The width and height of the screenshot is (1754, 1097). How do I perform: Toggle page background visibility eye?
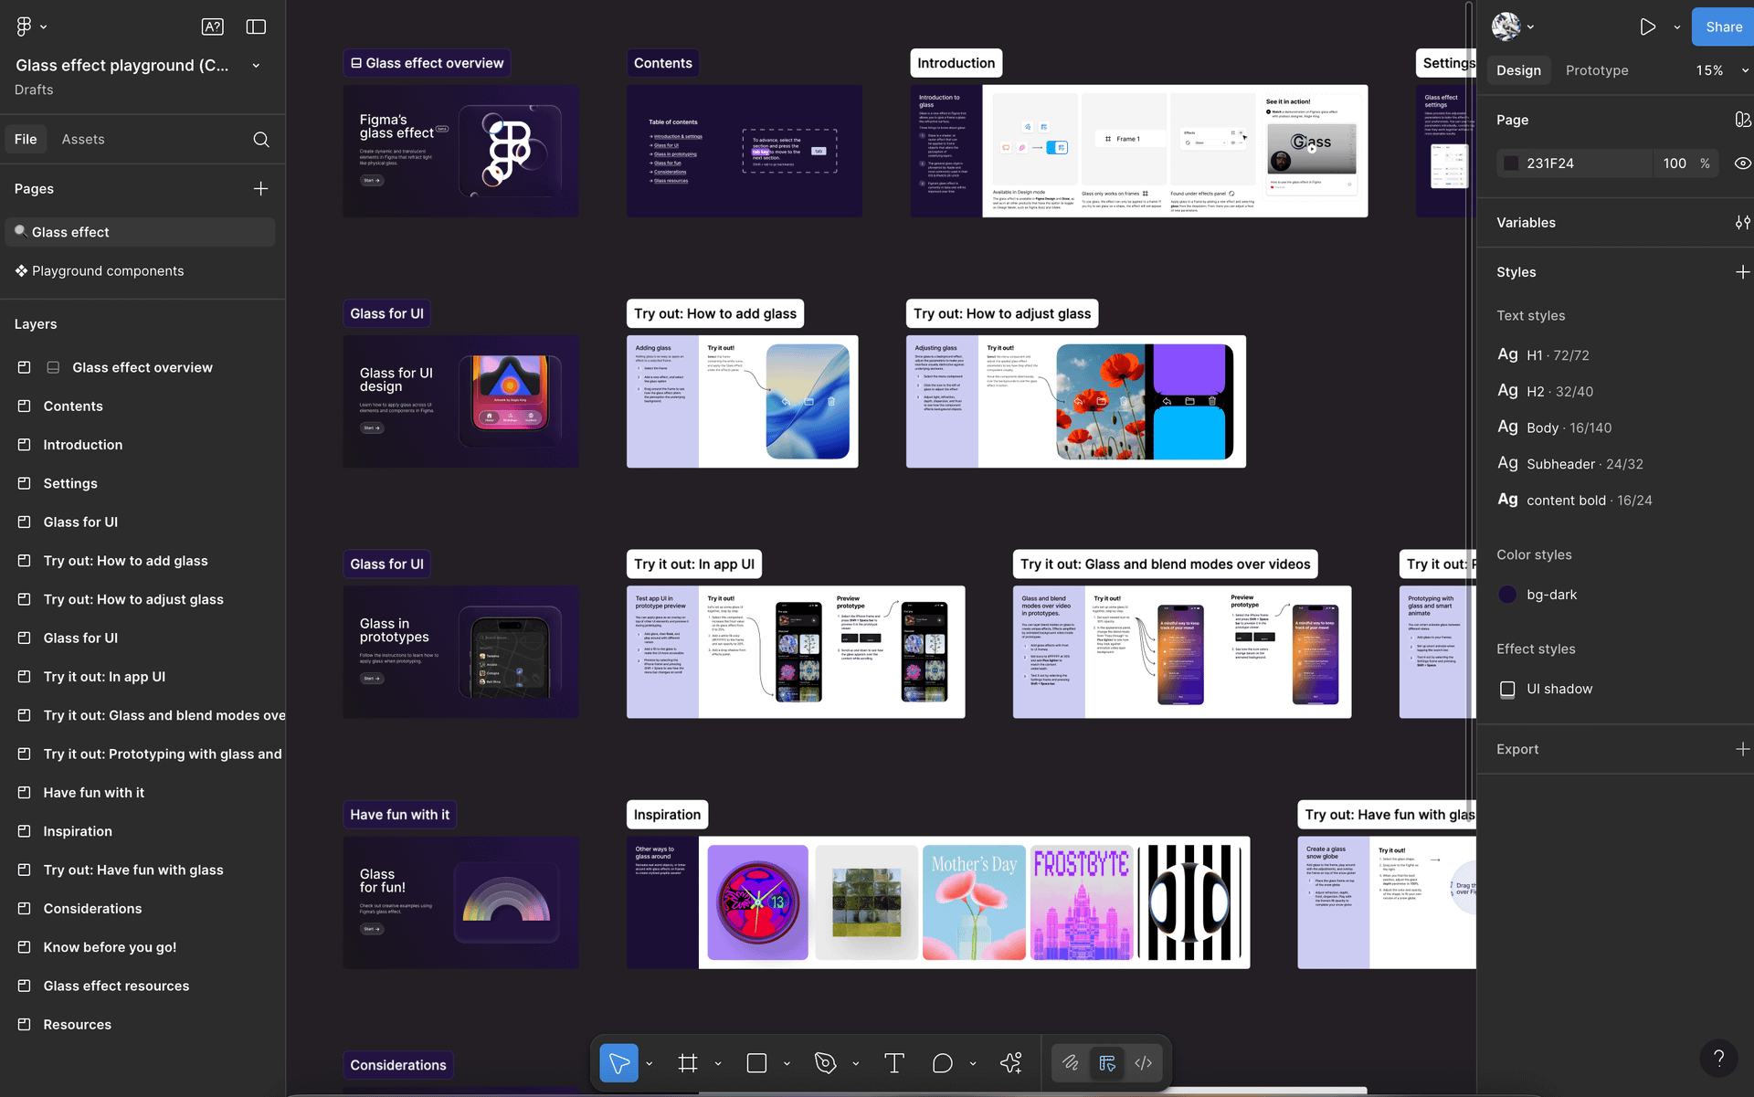click(x=1742, y=163)
